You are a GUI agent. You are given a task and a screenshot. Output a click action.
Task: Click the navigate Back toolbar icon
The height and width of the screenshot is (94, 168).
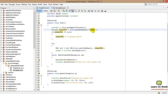point(55,11)
